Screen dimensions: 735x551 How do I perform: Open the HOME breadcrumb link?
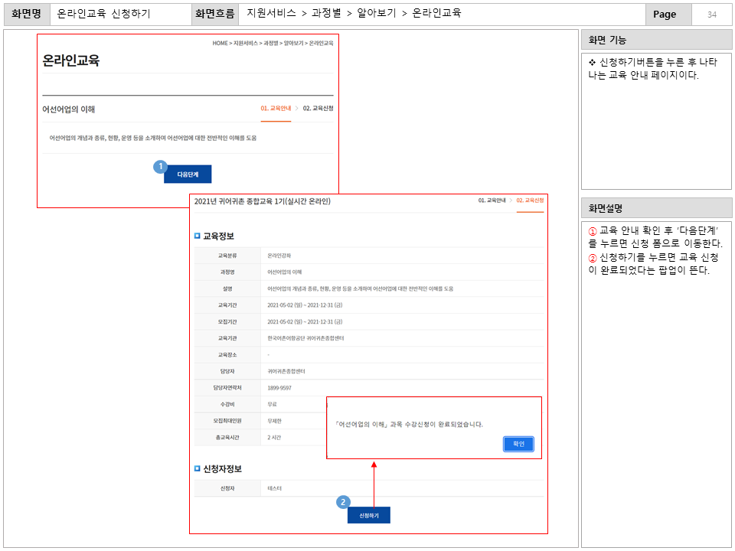point(219,44)
